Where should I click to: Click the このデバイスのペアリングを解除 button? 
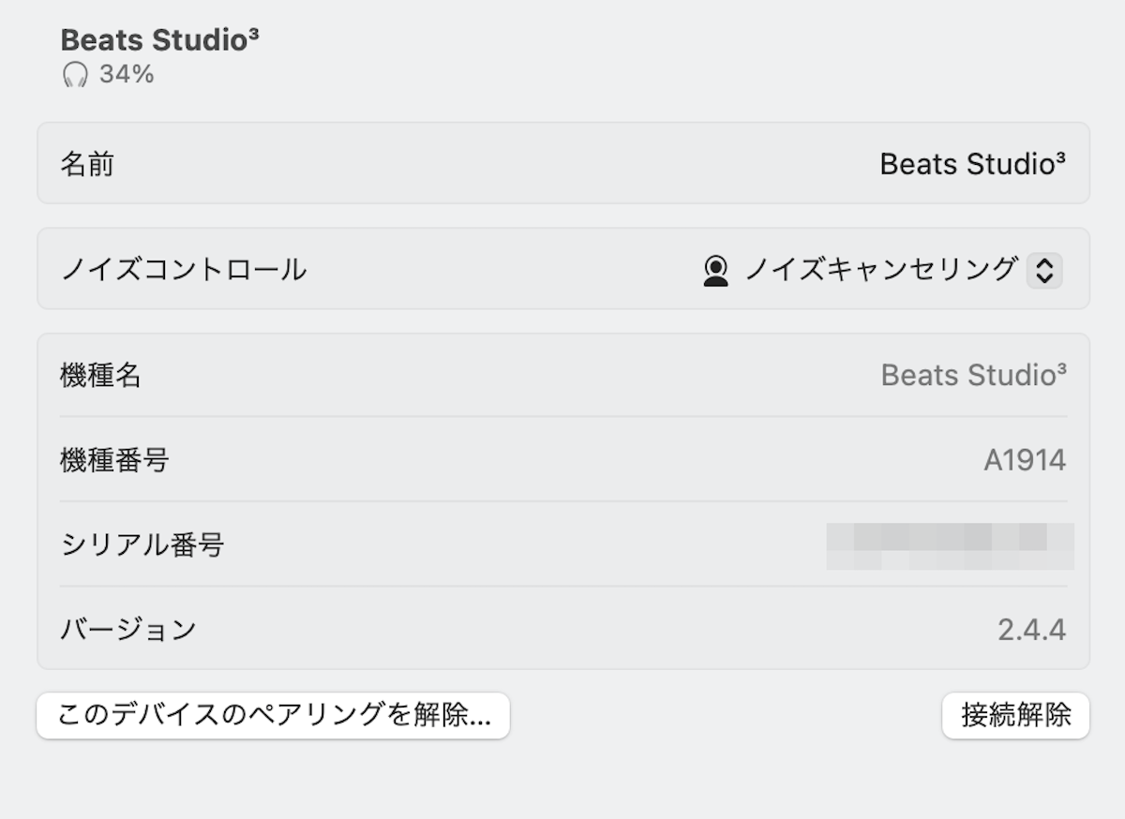[273, 716]
